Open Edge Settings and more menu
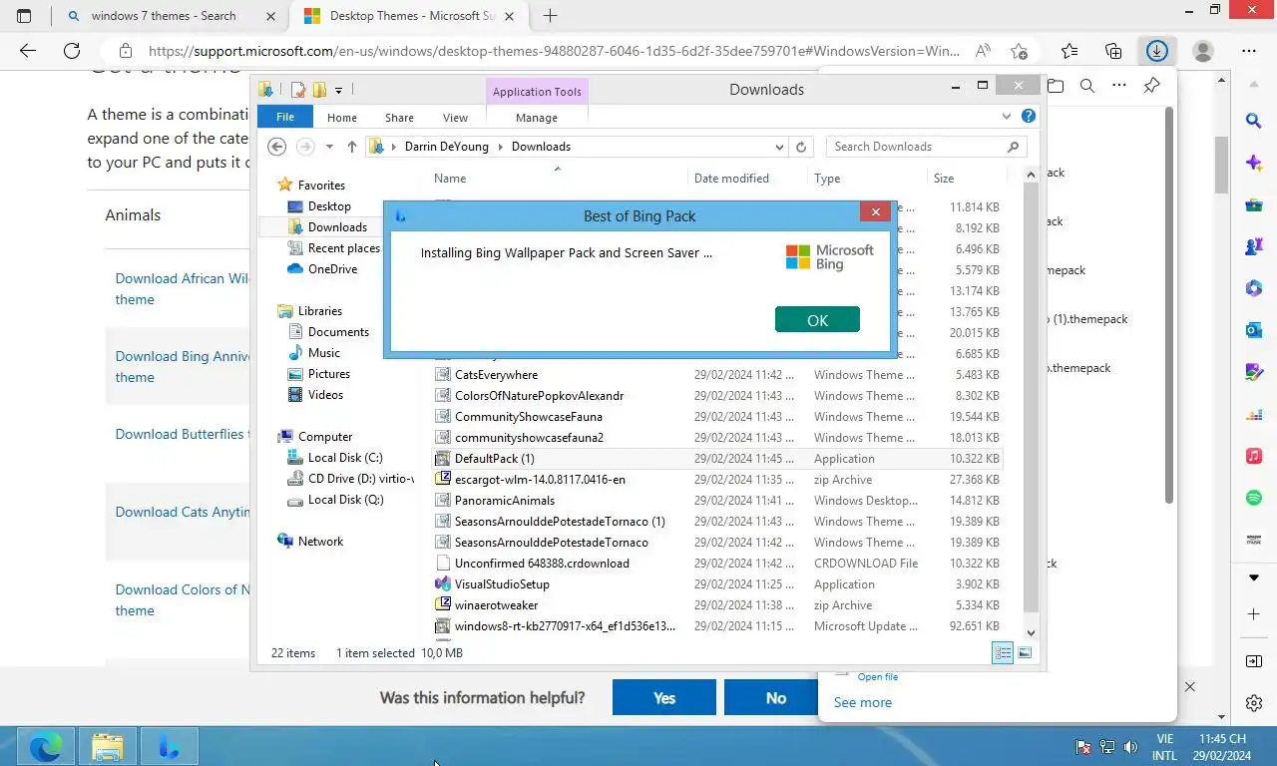1277x766 pixels. [1249, 51]
